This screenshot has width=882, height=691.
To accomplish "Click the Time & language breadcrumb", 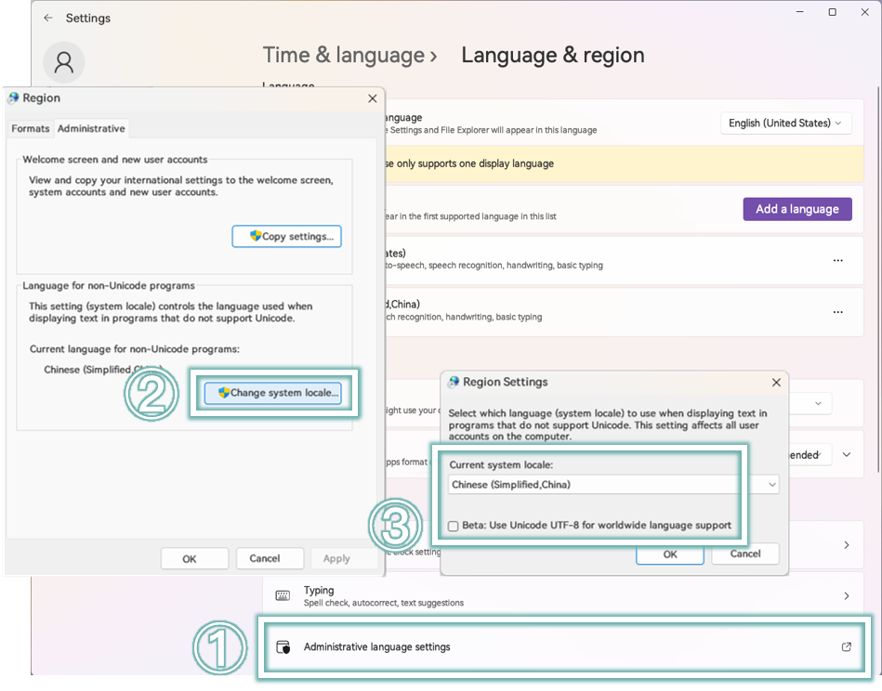I will click(x=344, y=55).
